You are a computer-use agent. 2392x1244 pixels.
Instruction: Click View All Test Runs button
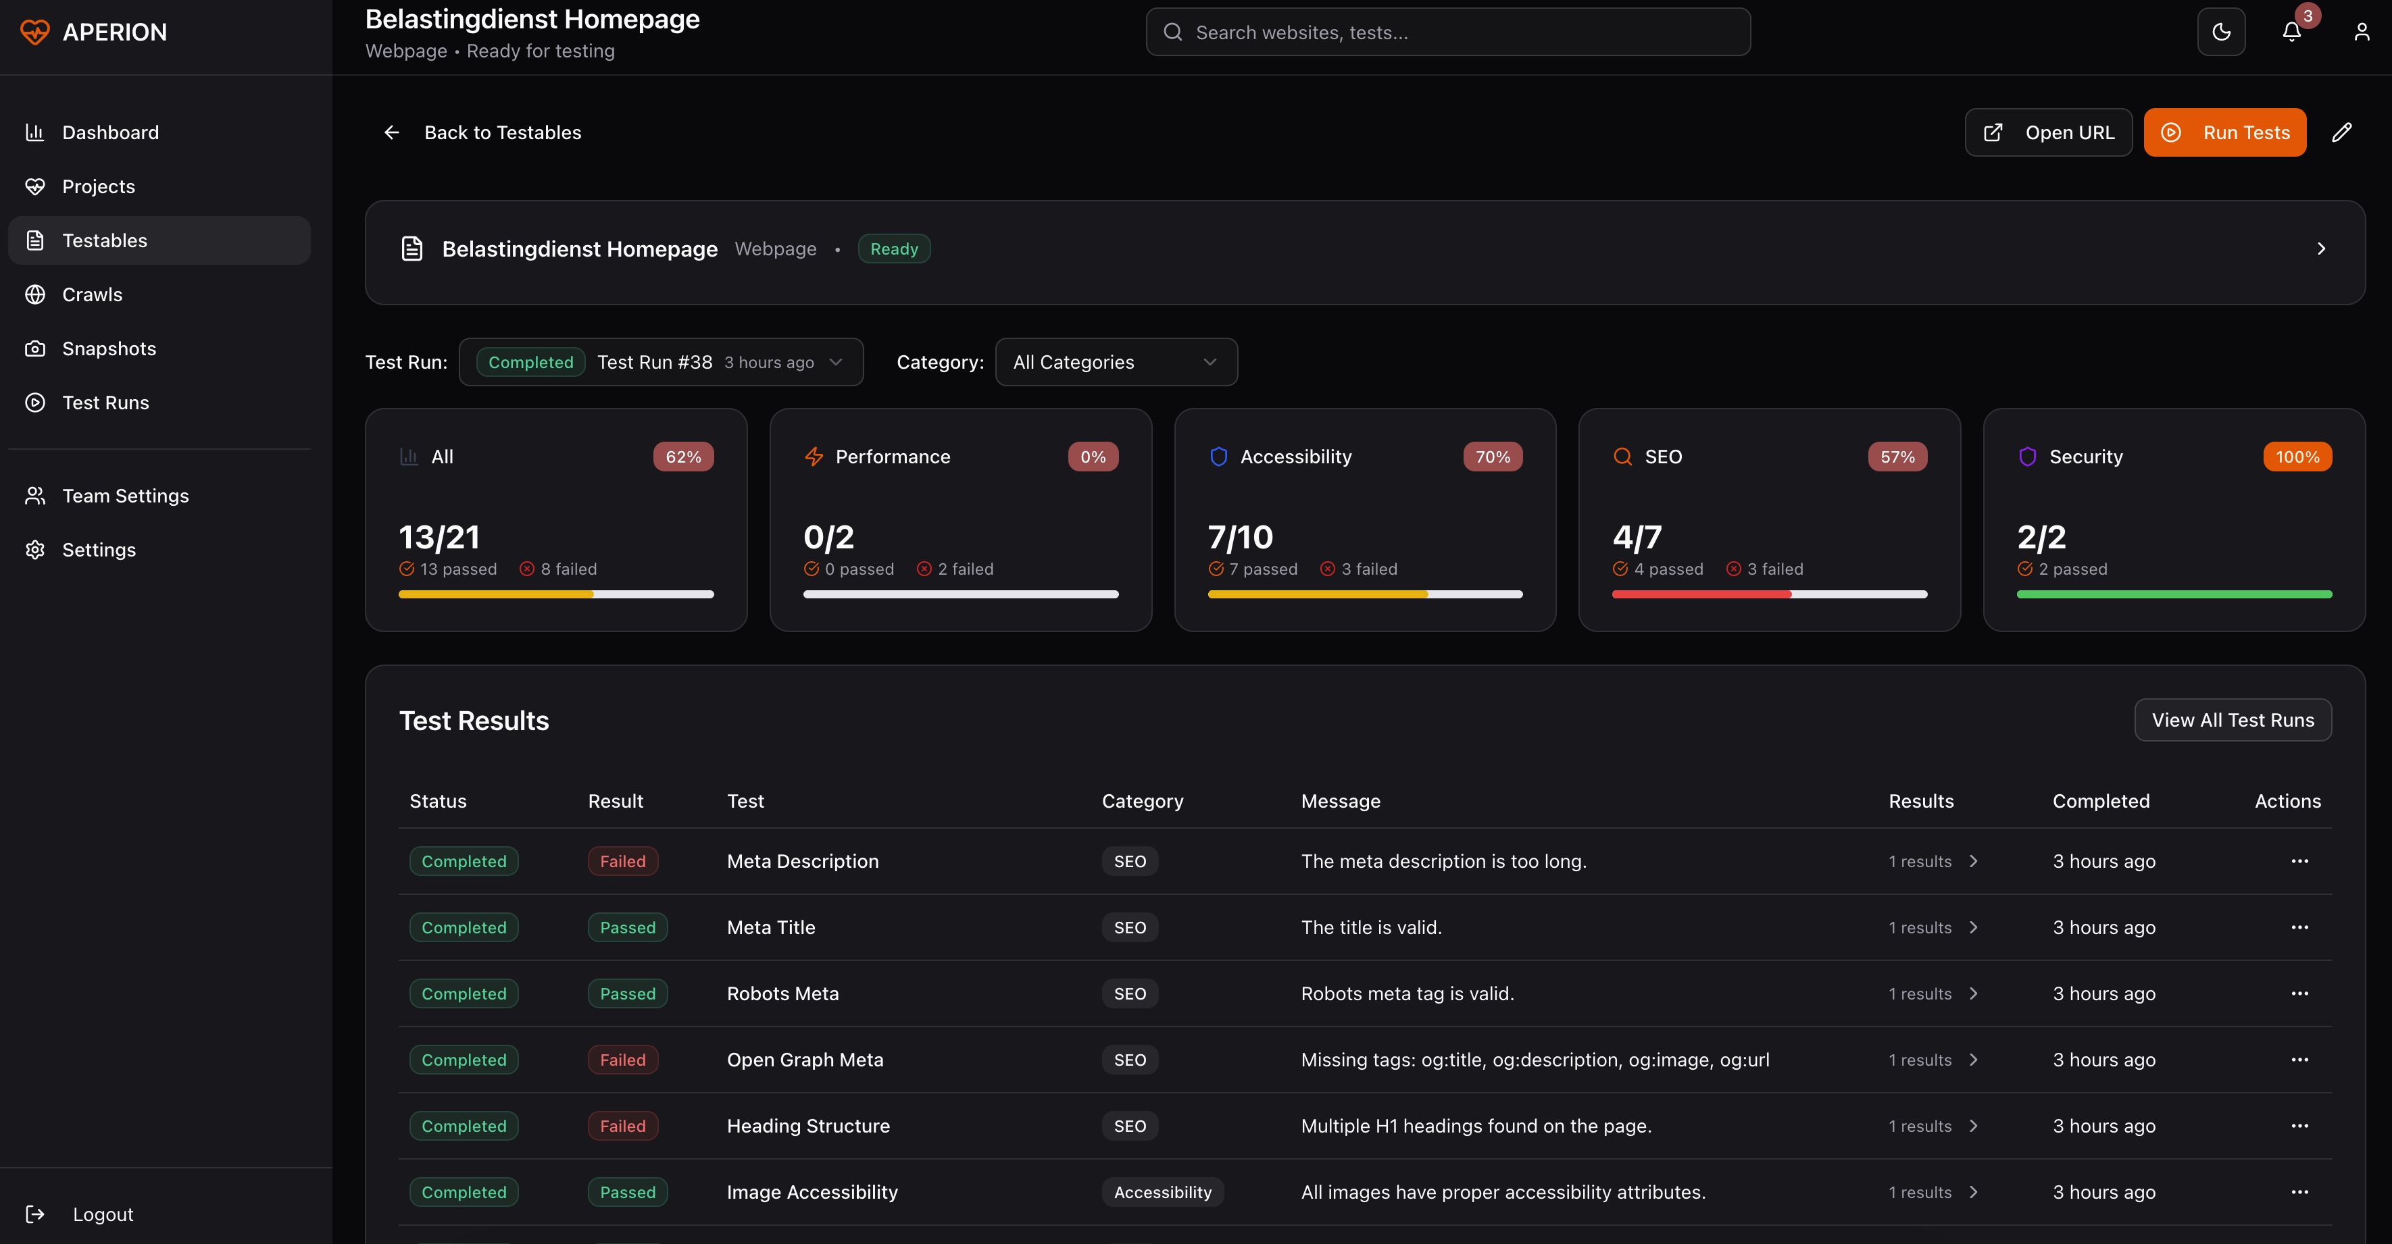pos(2233,719)
